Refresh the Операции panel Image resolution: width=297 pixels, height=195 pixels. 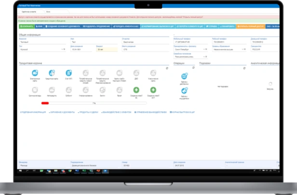tap(193, 67)
